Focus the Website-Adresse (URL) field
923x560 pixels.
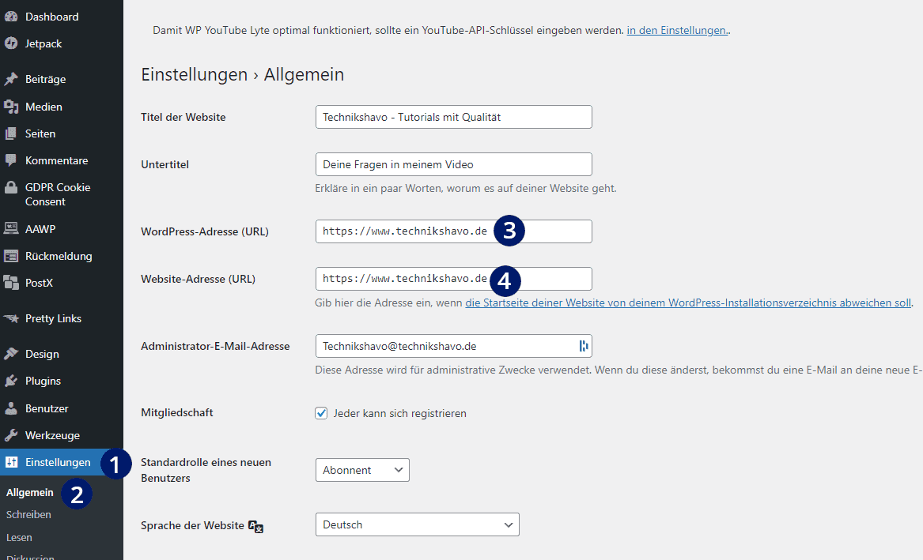pyautogui.click(x=453, y=279)
